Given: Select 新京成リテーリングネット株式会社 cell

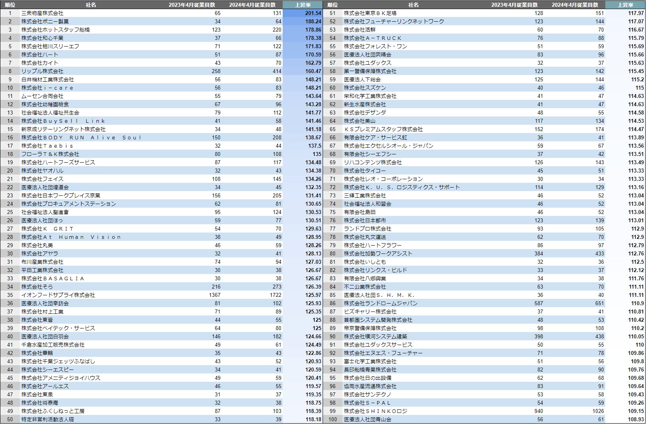Looking at the screenshot, I should 91,129.
